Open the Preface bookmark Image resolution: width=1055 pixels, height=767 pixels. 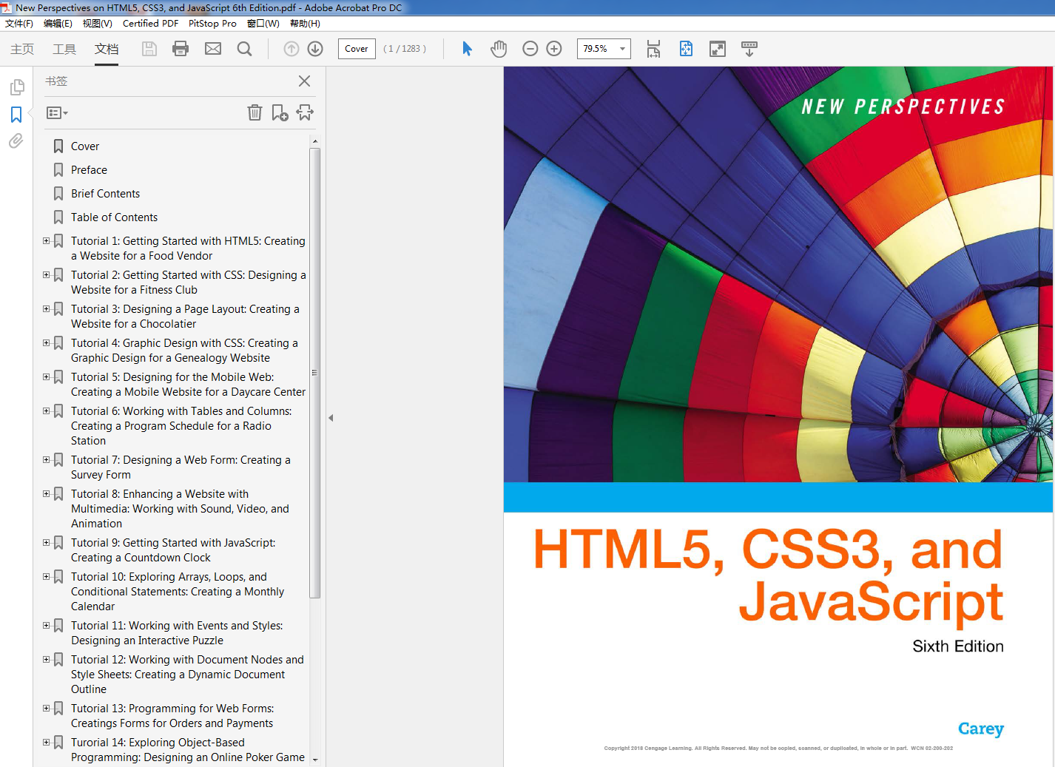click(89, 170)
